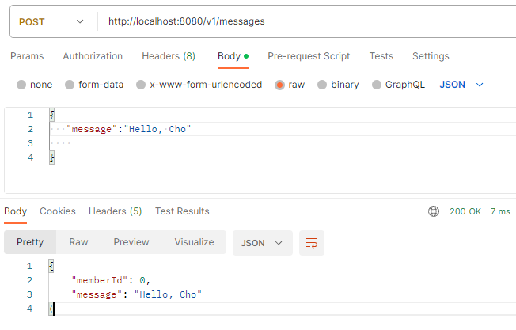Select the none body option
Image resolution: width=516 pixels, height=330 pixels.
pos(35,85)
